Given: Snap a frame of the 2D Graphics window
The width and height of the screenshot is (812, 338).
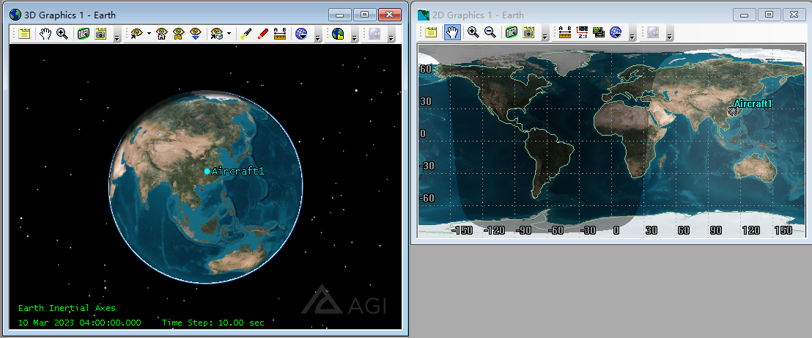Looking at the screenshot, I should 511,33.
